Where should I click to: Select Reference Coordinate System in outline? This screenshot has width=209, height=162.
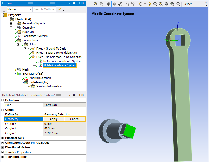[x=62, y=61]
